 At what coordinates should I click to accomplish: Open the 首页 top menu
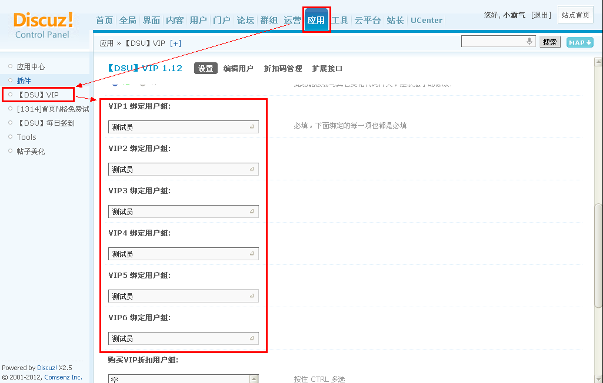(104, 21)
